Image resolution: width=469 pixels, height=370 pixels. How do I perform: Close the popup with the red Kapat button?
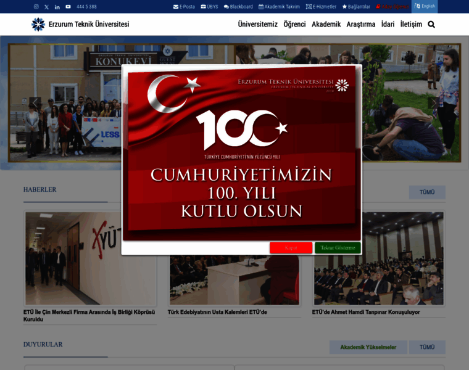point(291,248)
